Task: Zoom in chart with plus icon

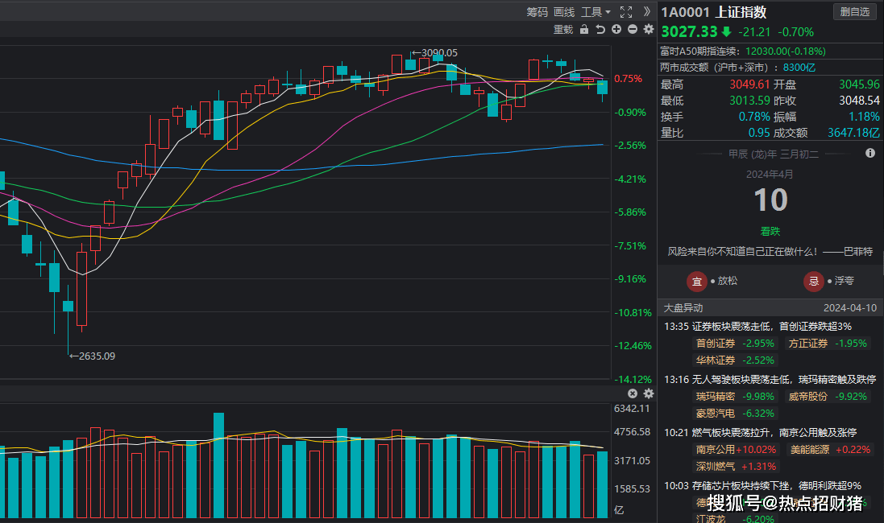Action: (616, 30)
